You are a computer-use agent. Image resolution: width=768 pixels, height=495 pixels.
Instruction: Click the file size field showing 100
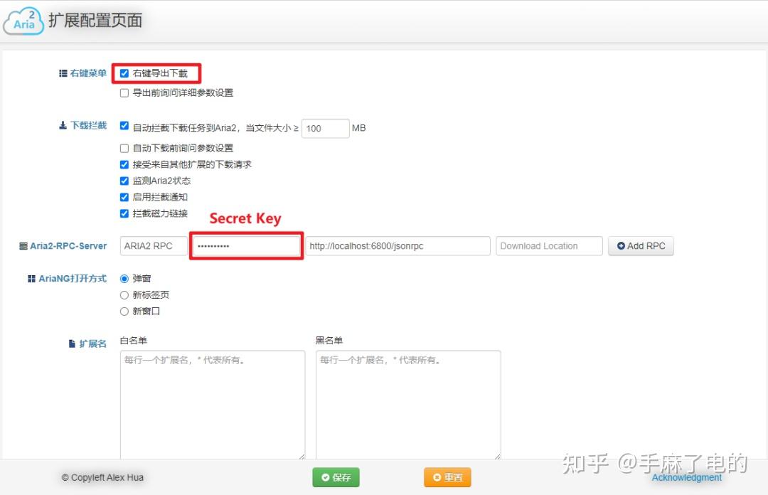point(325,129)
